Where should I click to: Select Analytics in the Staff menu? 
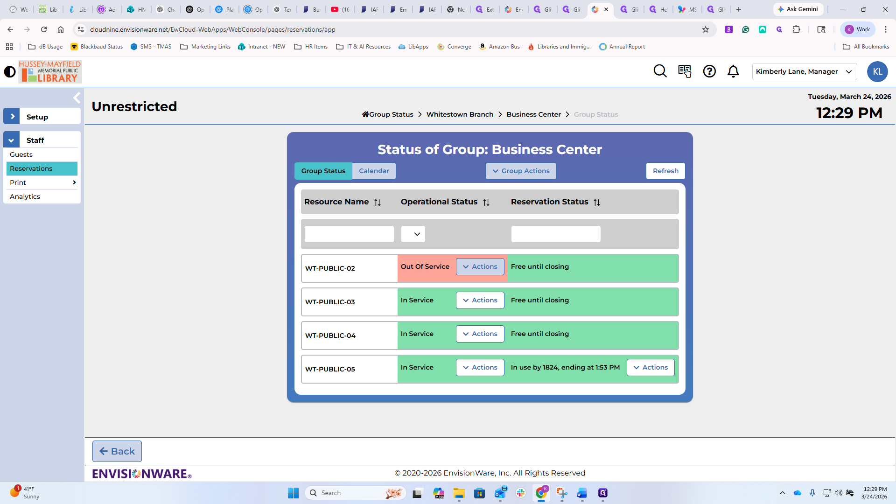(x=25, y=196)
